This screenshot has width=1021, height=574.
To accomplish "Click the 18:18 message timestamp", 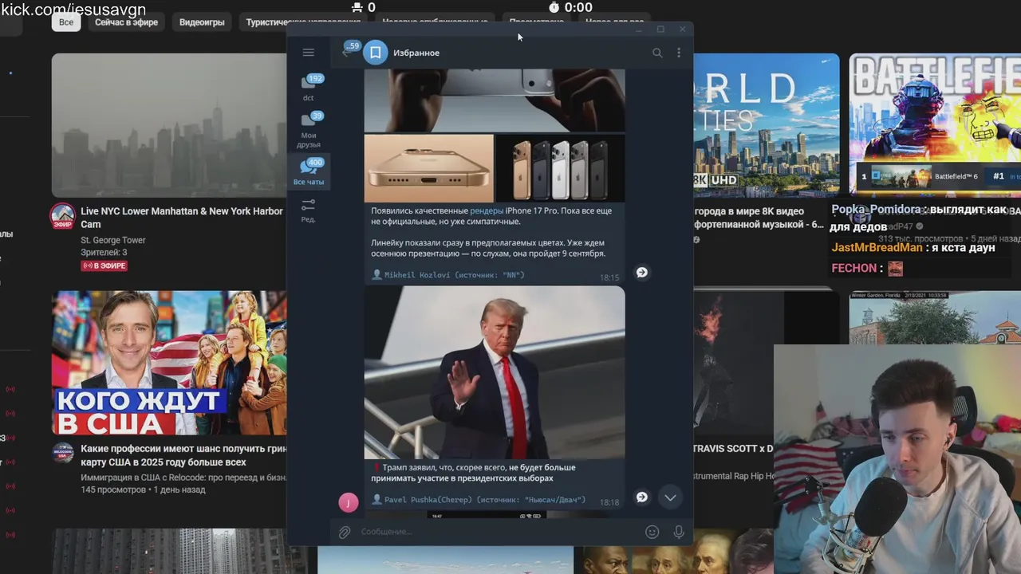I will pyautogui.click(x=609, y=502).
